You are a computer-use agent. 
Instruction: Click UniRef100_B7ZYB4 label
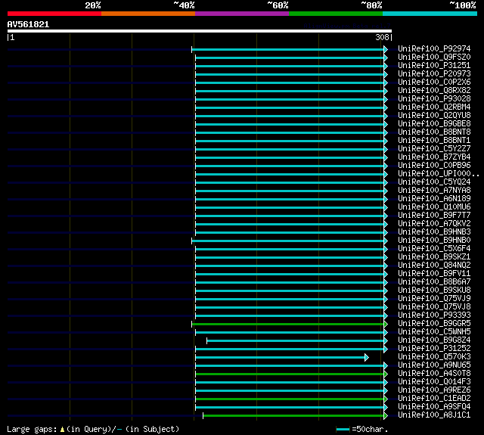pyautogui.click(x=434, y=157)
